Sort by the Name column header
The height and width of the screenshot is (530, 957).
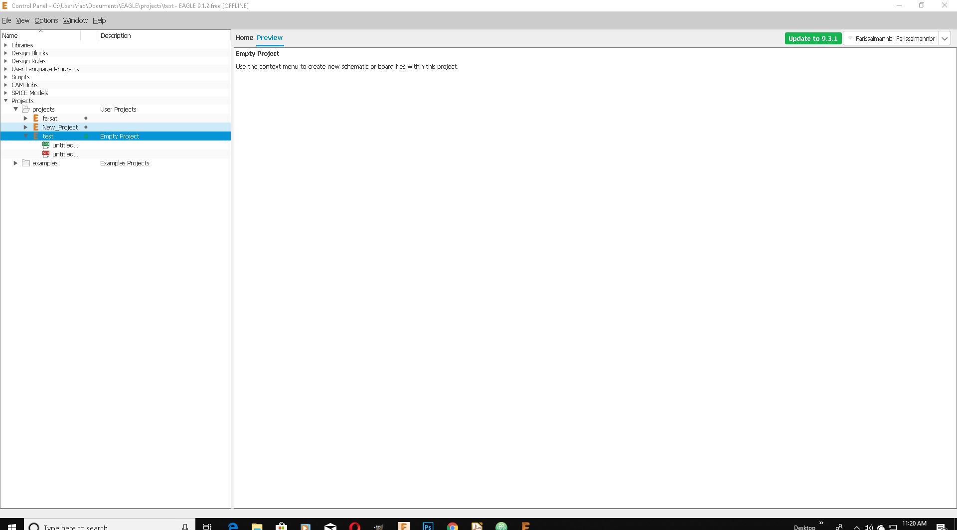coord(40,36)
